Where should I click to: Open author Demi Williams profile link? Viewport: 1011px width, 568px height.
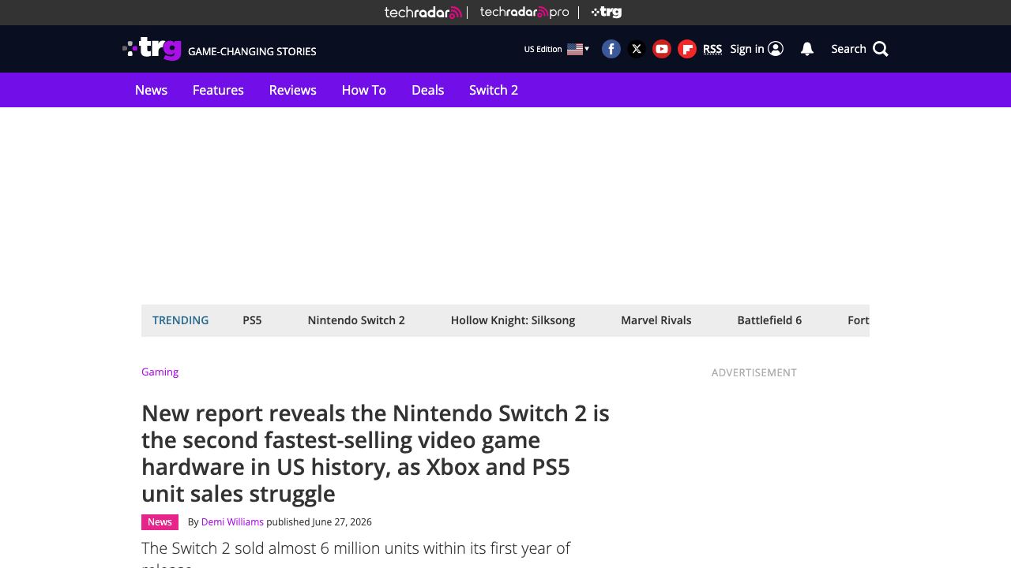point(232,522)
